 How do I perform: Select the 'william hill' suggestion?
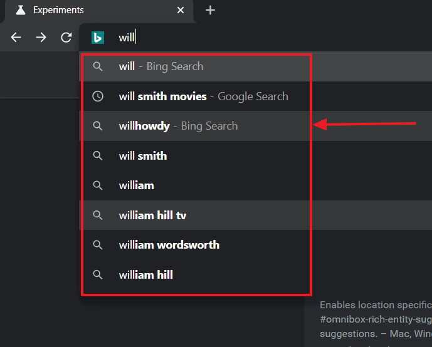tap(255, 274)
